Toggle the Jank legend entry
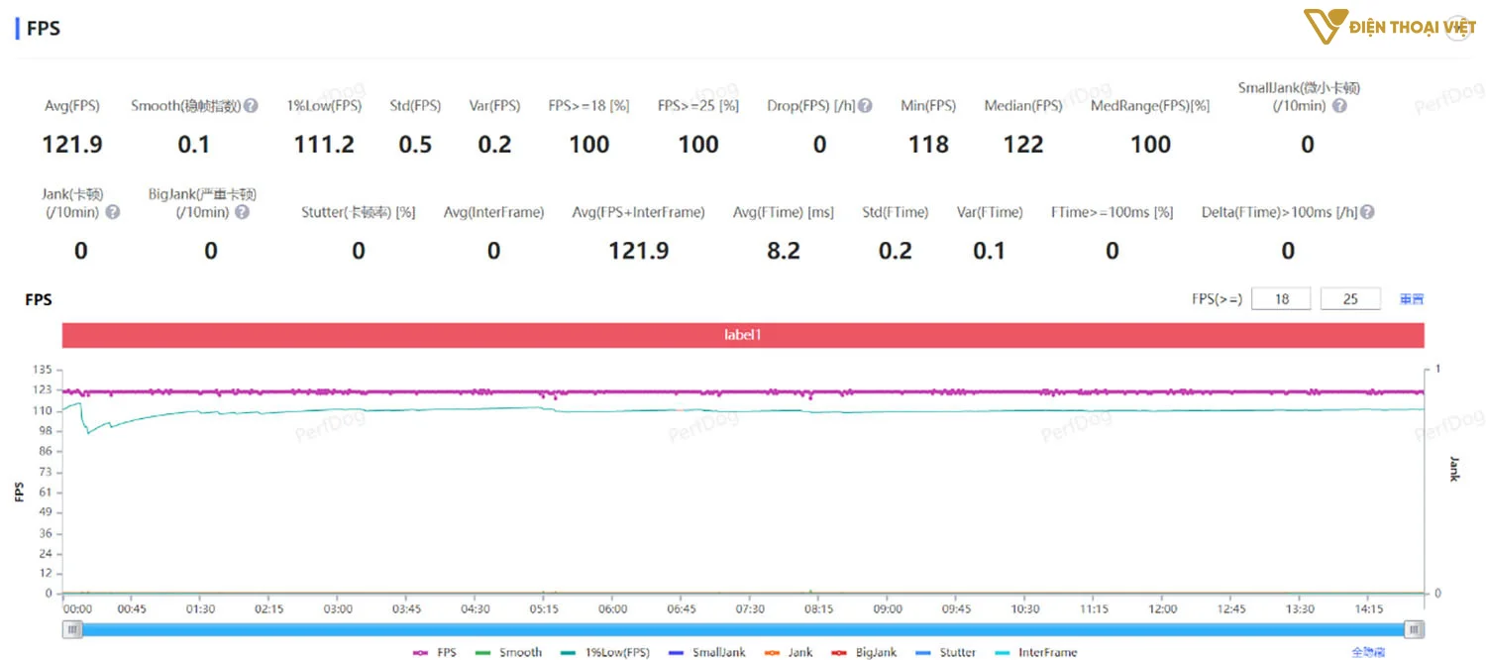This screenshot has width=1486, height=660. 789,652
